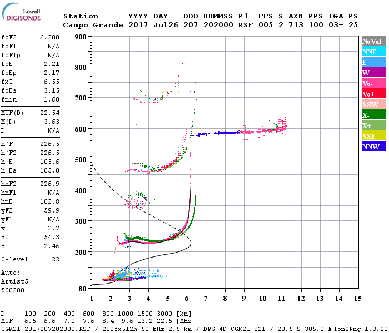Click the C-level value 22
This screenshot has height=333, width=389.
point(56,259)
